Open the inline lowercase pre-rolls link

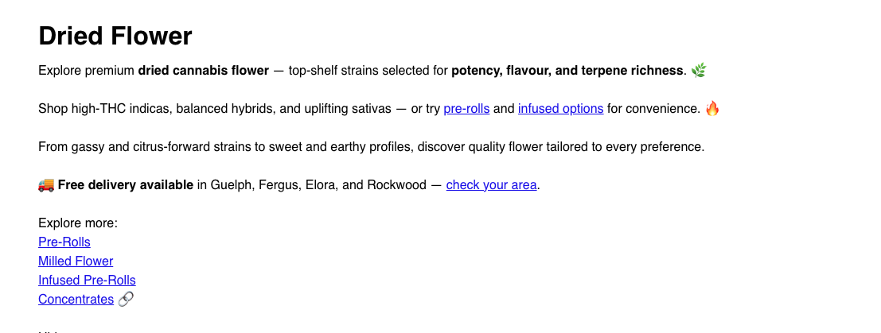466,109
